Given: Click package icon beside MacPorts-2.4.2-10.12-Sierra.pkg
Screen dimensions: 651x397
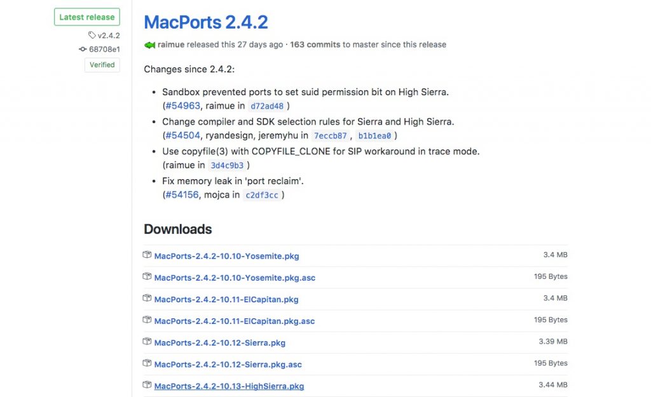Looking at the screenshot, I should tap(147, 342).
